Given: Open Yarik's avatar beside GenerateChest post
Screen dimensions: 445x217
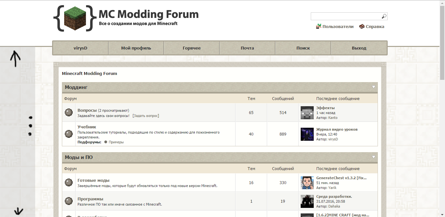Looking at the screenshot, I should [x=307, y=183].
